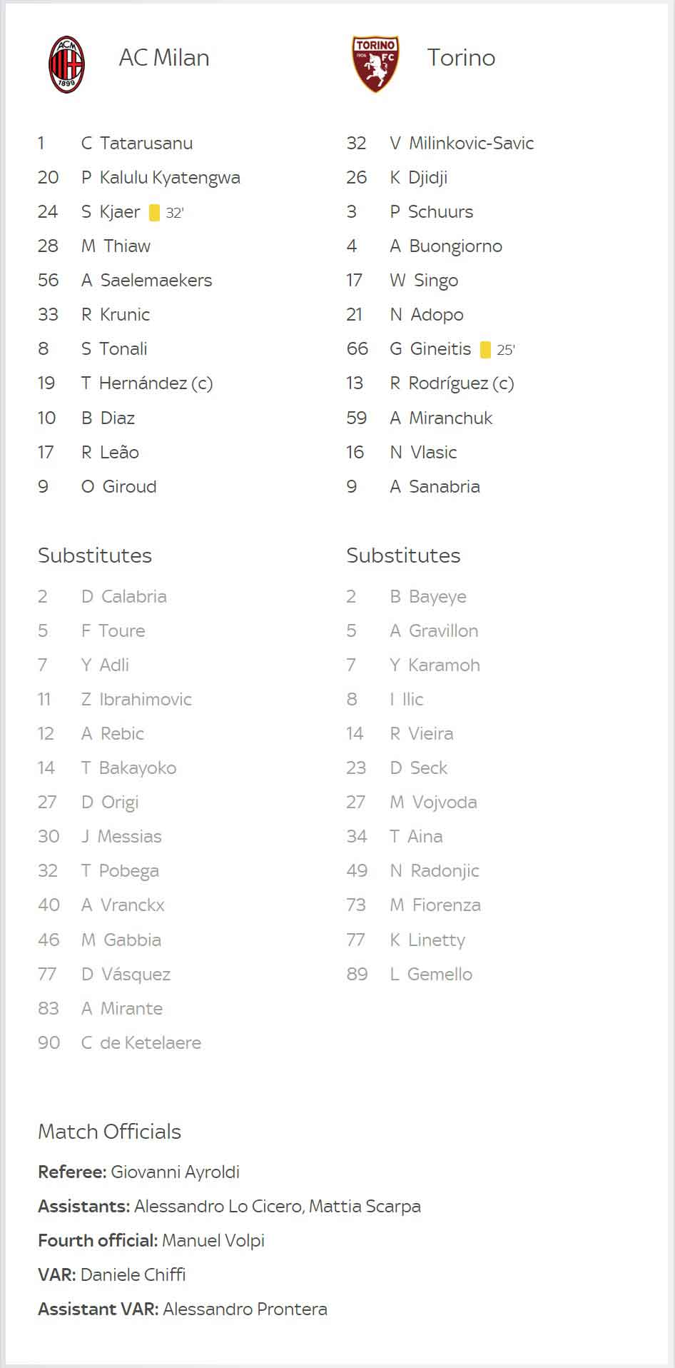Select R Leão in starting eleven
This screenshot has width=675, height=1368.
tap(110, 453)
